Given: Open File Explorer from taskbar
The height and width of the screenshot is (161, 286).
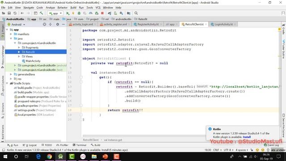Looking at the screenshot, I should [94, 157].
